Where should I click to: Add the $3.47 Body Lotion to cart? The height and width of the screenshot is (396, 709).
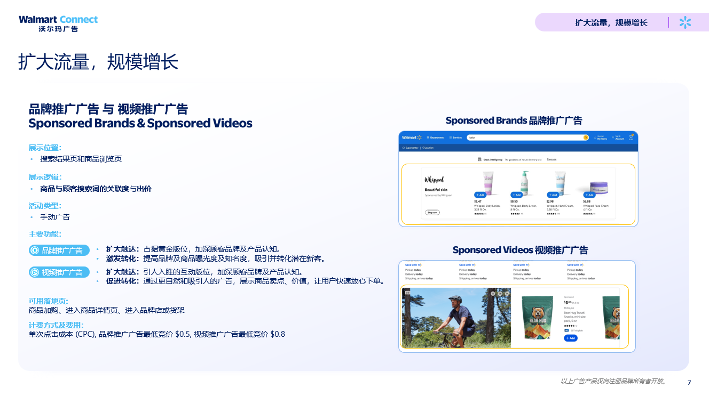(x=480, y=195)
